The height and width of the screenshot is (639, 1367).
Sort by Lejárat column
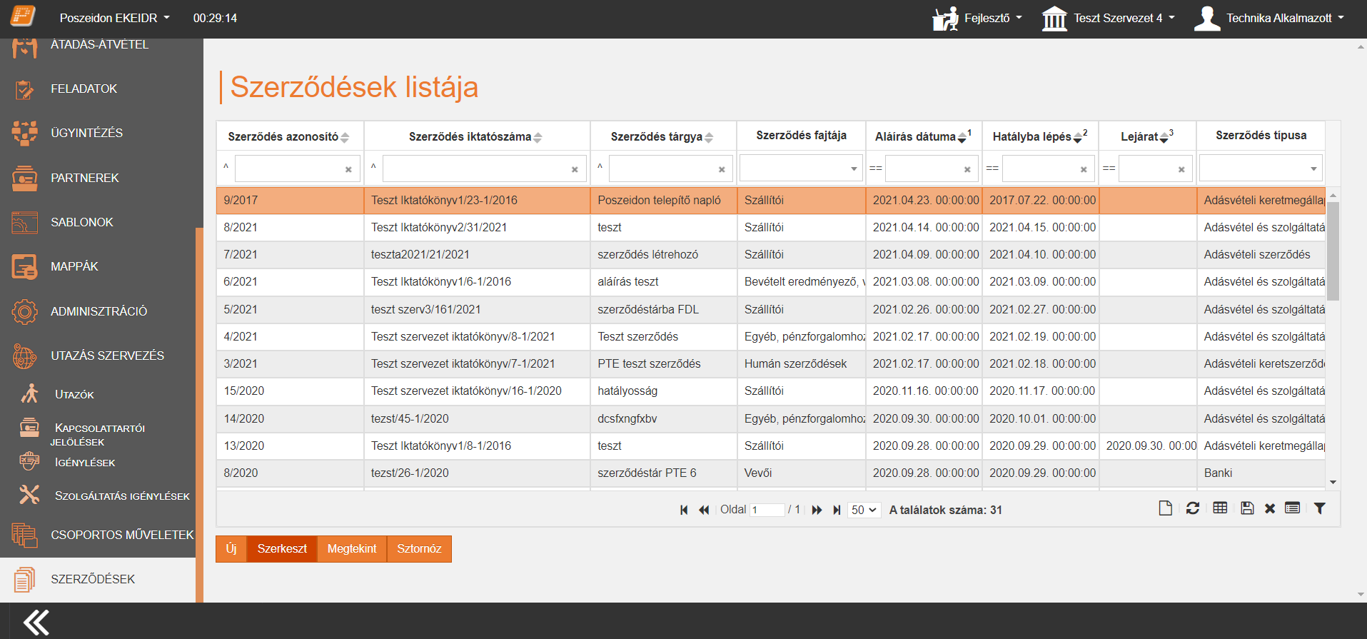[x=1146, y=136]
